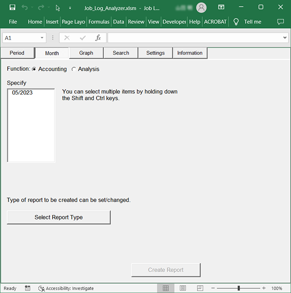This screenshot has height=293, width=291.
Task: Open the Settings tab
Action: point(155,53)
